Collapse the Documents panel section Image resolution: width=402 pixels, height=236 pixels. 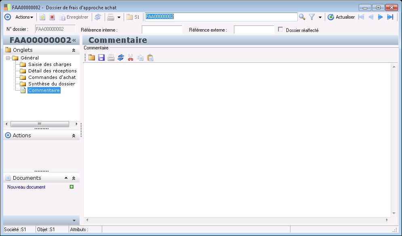click(74, 178)
